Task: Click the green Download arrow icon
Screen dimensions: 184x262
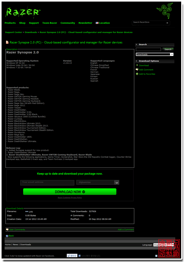Action: [x=137, y=65]
